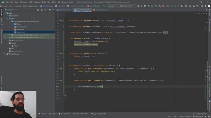Viewport: 211px width, 118px height.
Task: Switch to the activity_main.xml editor tab
Action: (102, 10)
